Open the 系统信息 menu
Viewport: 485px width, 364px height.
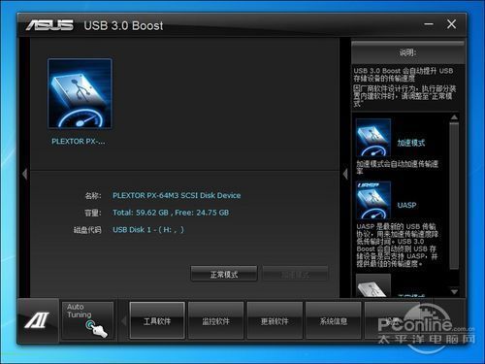coord(334,320)
